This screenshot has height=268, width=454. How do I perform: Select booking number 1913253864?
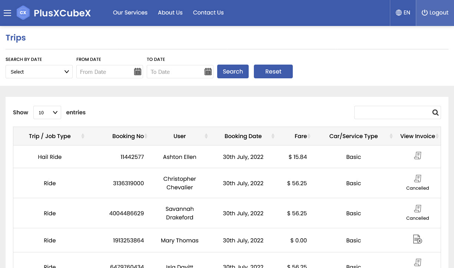point(129,241)
